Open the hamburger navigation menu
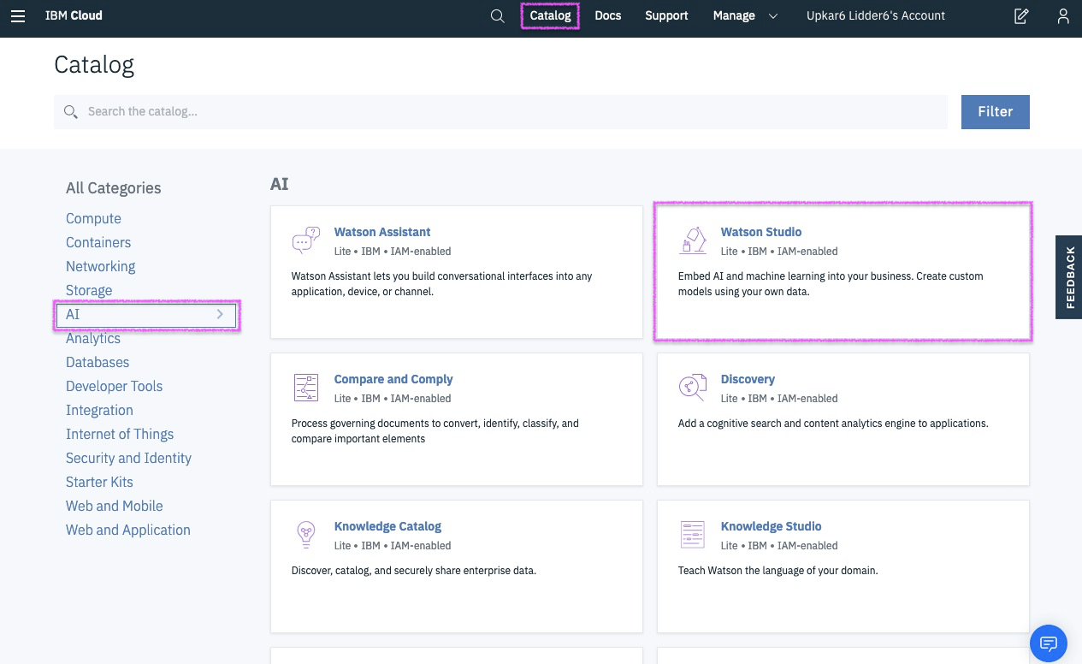The height and width of the screenshot is (664, 1082). (18, 16)
